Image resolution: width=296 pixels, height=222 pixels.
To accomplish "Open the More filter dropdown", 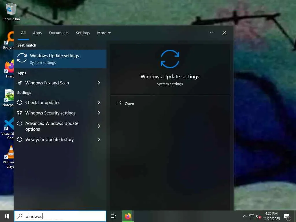I will 104,33.
